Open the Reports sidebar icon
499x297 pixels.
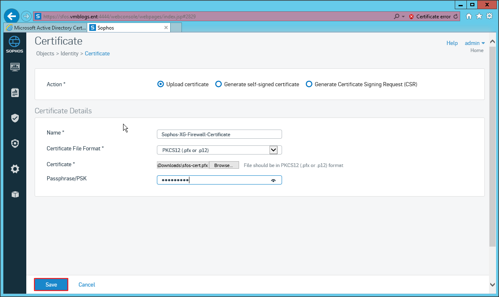point(15,92)
